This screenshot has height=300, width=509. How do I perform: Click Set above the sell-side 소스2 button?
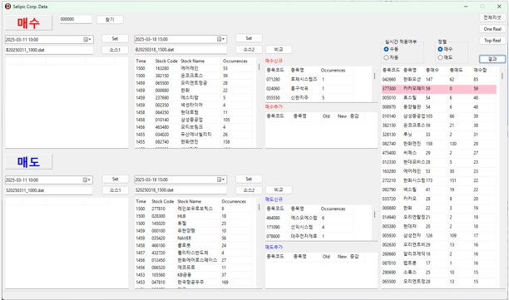(x=249, y=179)
